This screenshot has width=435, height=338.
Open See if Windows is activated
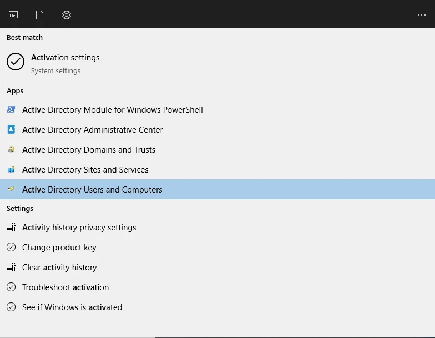click(217, 307)
